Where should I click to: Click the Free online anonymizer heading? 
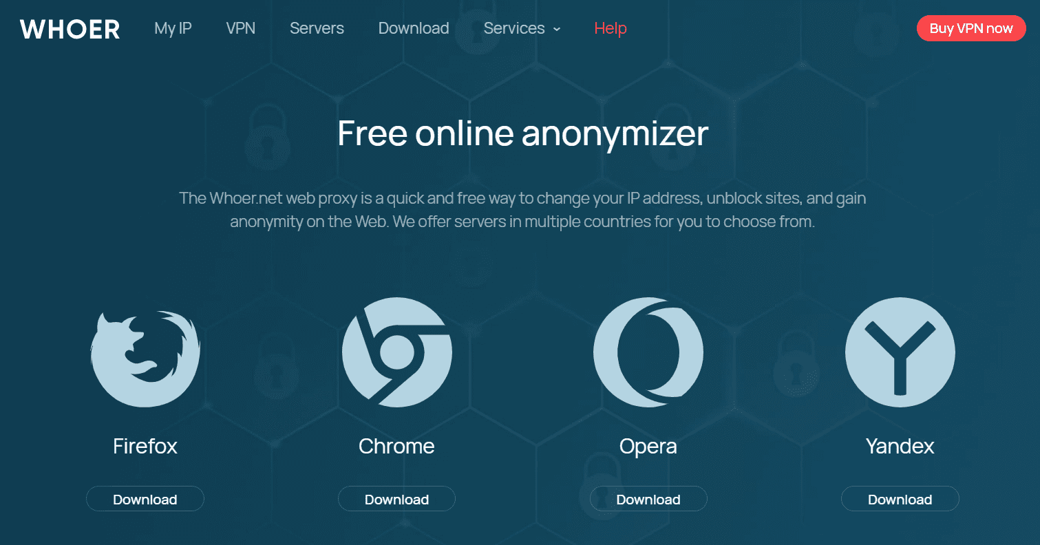point(522,133)
